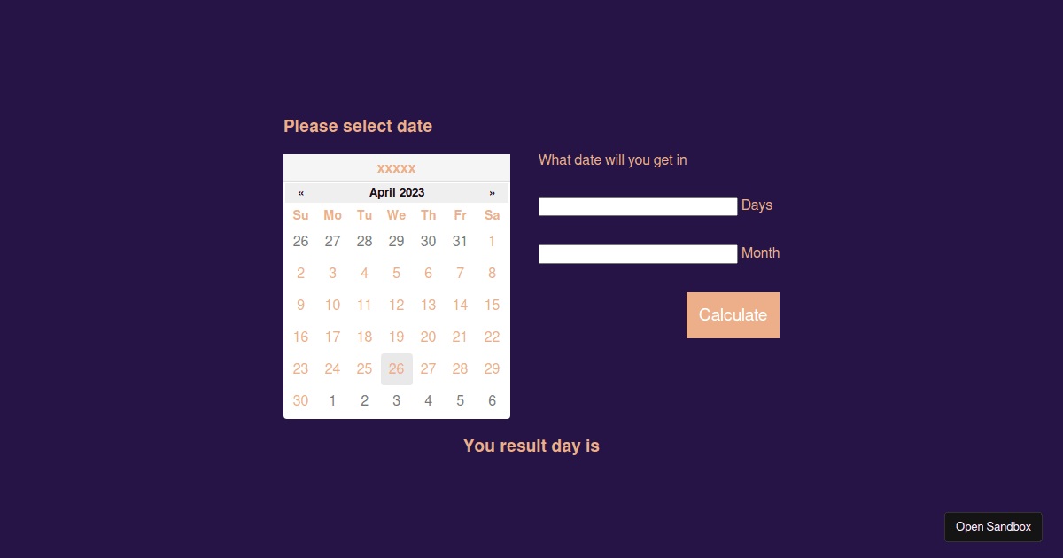1063x558 pixels.
Task: Pick April 15 from the datepicker
Action: (x=492, y=305)
